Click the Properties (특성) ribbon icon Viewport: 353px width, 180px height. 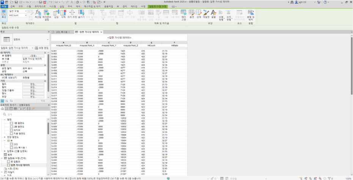[x=4, y=14]
